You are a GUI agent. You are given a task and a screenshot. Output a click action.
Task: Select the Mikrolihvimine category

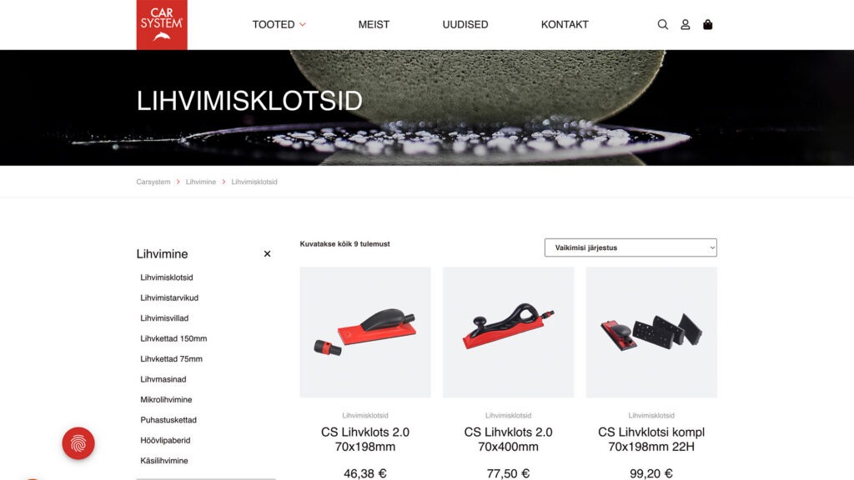[x=166, y=399]
